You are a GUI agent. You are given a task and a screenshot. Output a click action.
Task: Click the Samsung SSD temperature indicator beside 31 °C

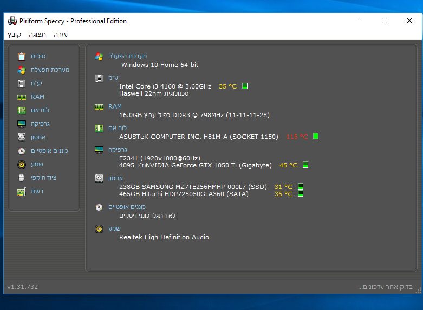301,186
